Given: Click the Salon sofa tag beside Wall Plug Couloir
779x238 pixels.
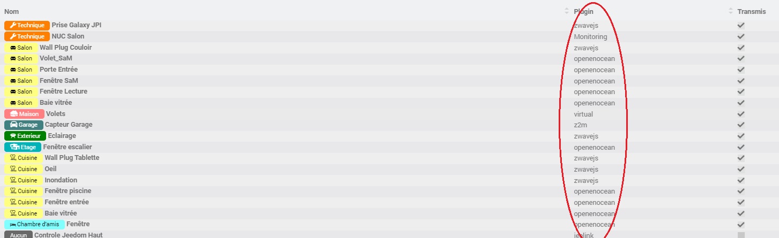Looking at the screenshot, I should [21, 48].
